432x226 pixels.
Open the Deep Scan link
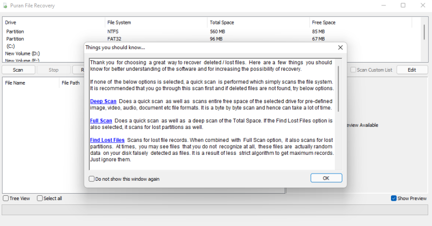[103, 101]
